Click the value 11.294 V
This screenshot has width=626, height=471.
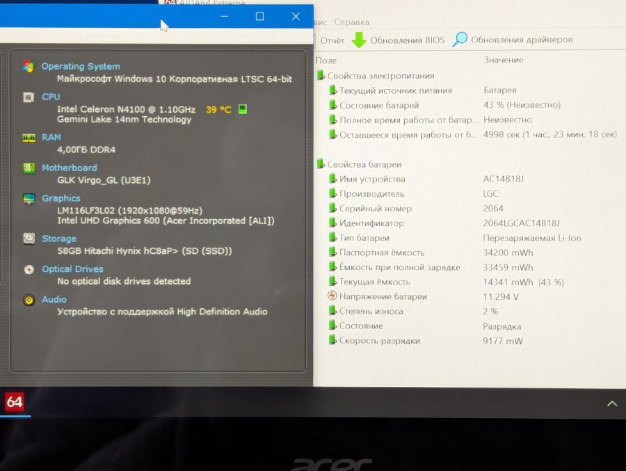[x=501, y=297]
